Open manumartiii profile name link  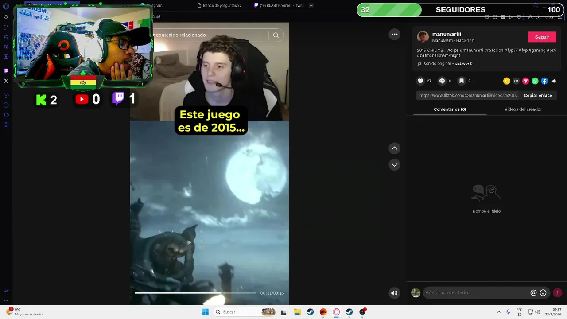point(447,34)
